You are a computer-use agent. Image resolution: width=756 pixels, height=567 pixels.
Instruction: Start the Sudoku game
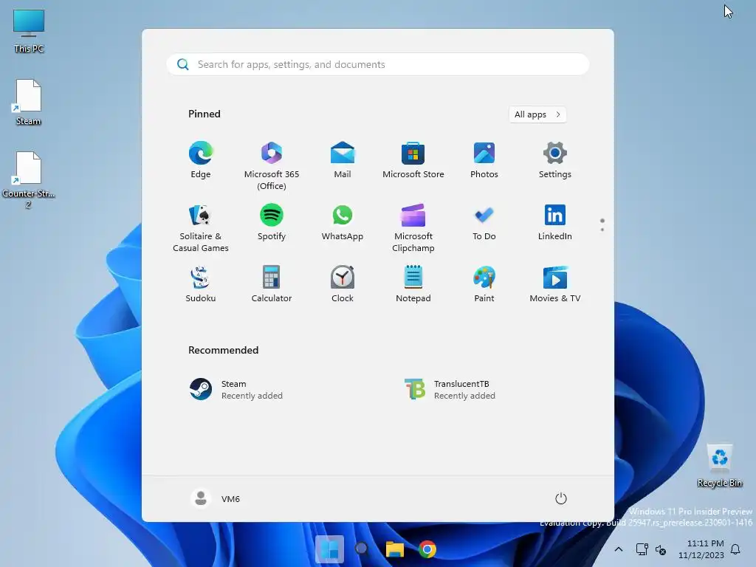[201, 284]
